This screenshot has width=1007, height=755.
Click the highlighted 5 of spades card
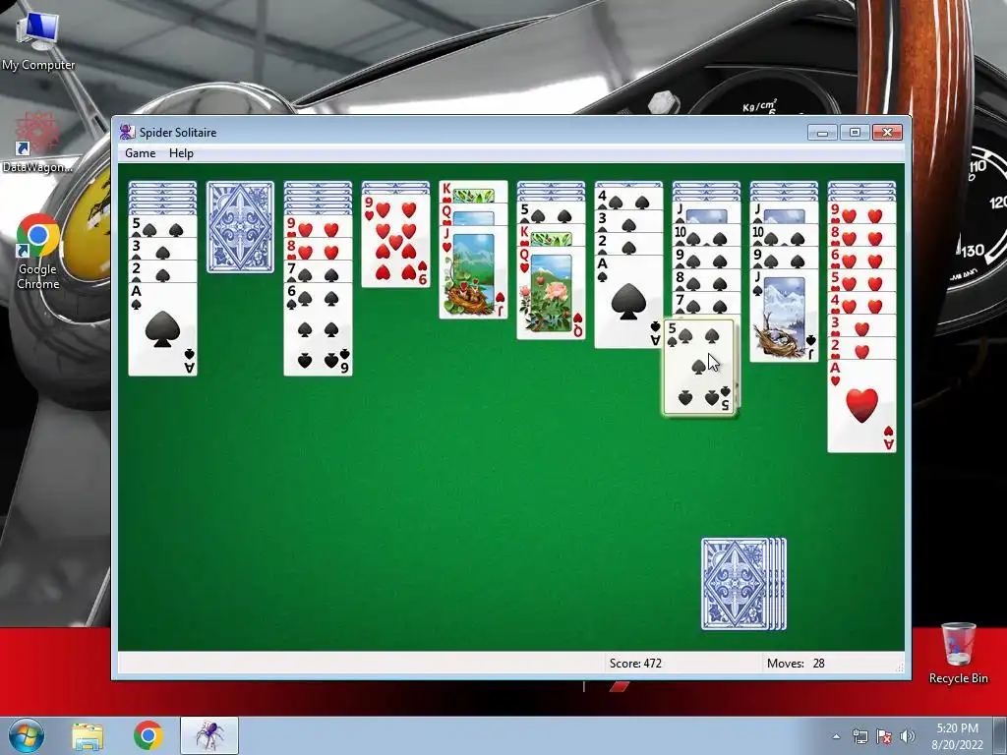pyautogui.click(x=699, y=368)
